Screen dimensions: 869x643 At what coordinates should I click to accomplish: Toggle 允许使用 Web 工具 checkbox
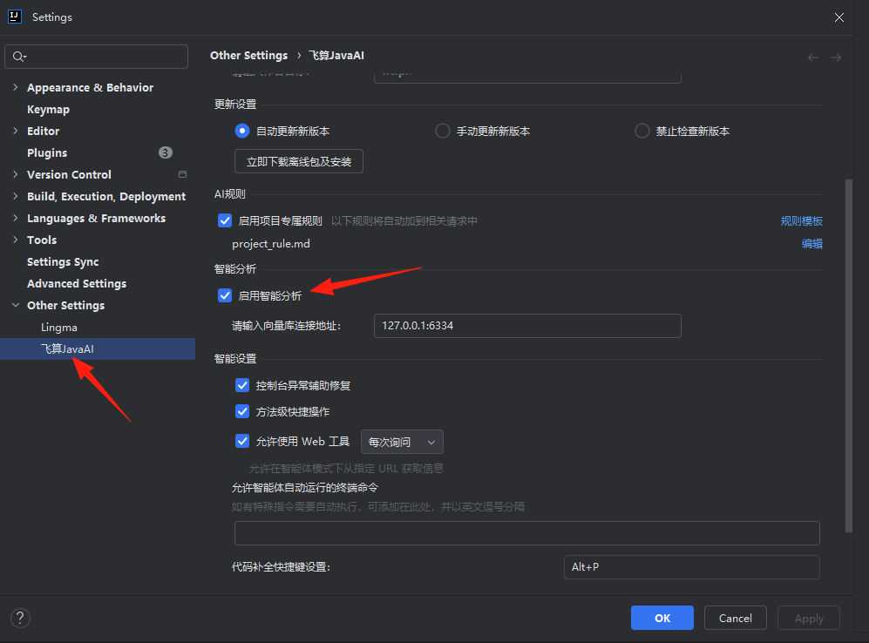tap(242, 441)
